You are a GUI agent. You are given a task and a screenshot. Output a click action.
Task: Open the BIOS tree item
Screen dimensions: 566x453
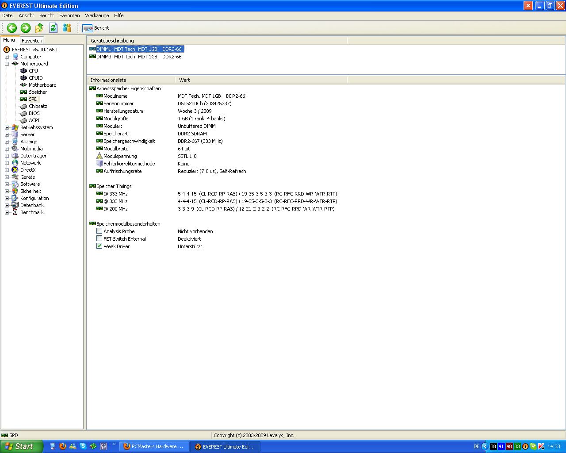[x=34, y=113]
